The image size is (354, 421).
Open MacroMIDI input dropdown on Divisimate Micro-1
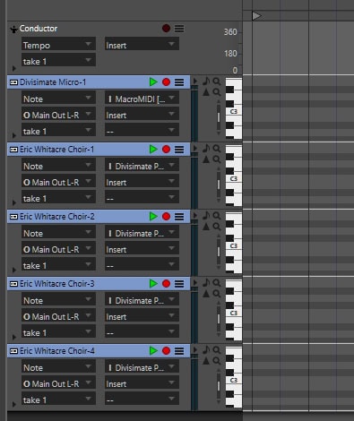coord(142,99)
